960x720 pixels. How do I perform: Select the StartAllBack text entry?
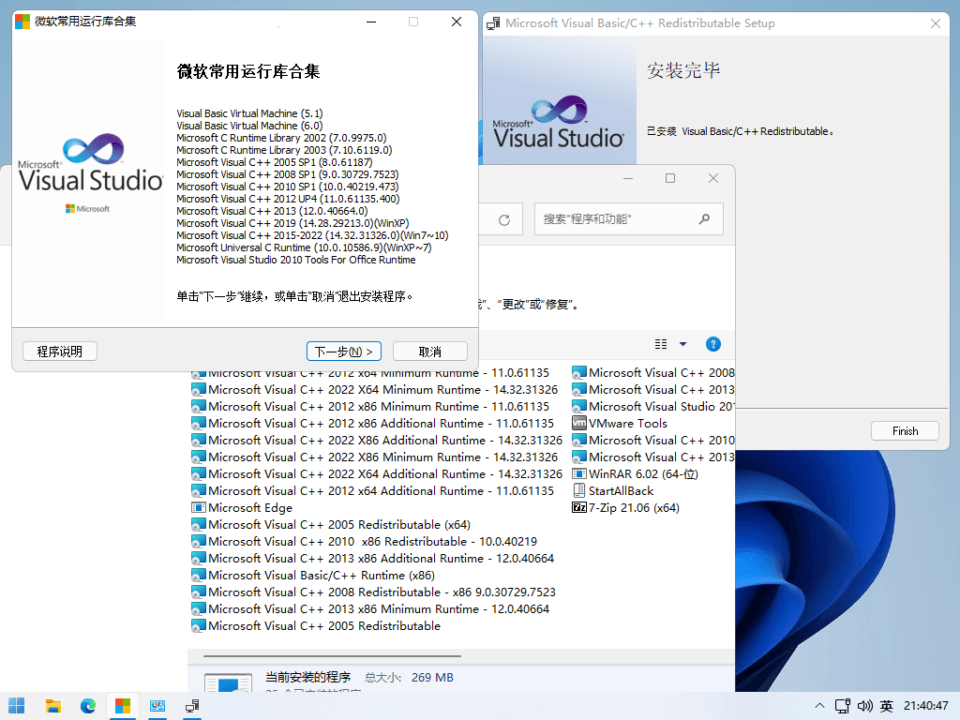621,490
